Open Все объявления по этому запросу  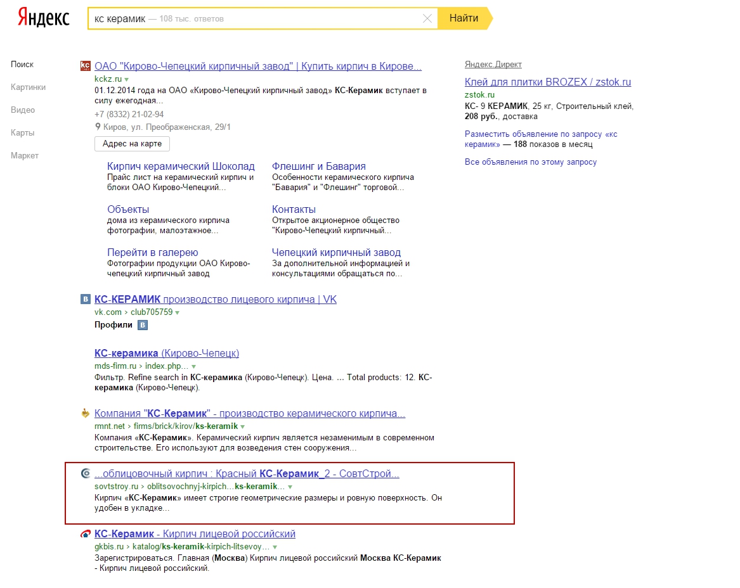[531, 162]
